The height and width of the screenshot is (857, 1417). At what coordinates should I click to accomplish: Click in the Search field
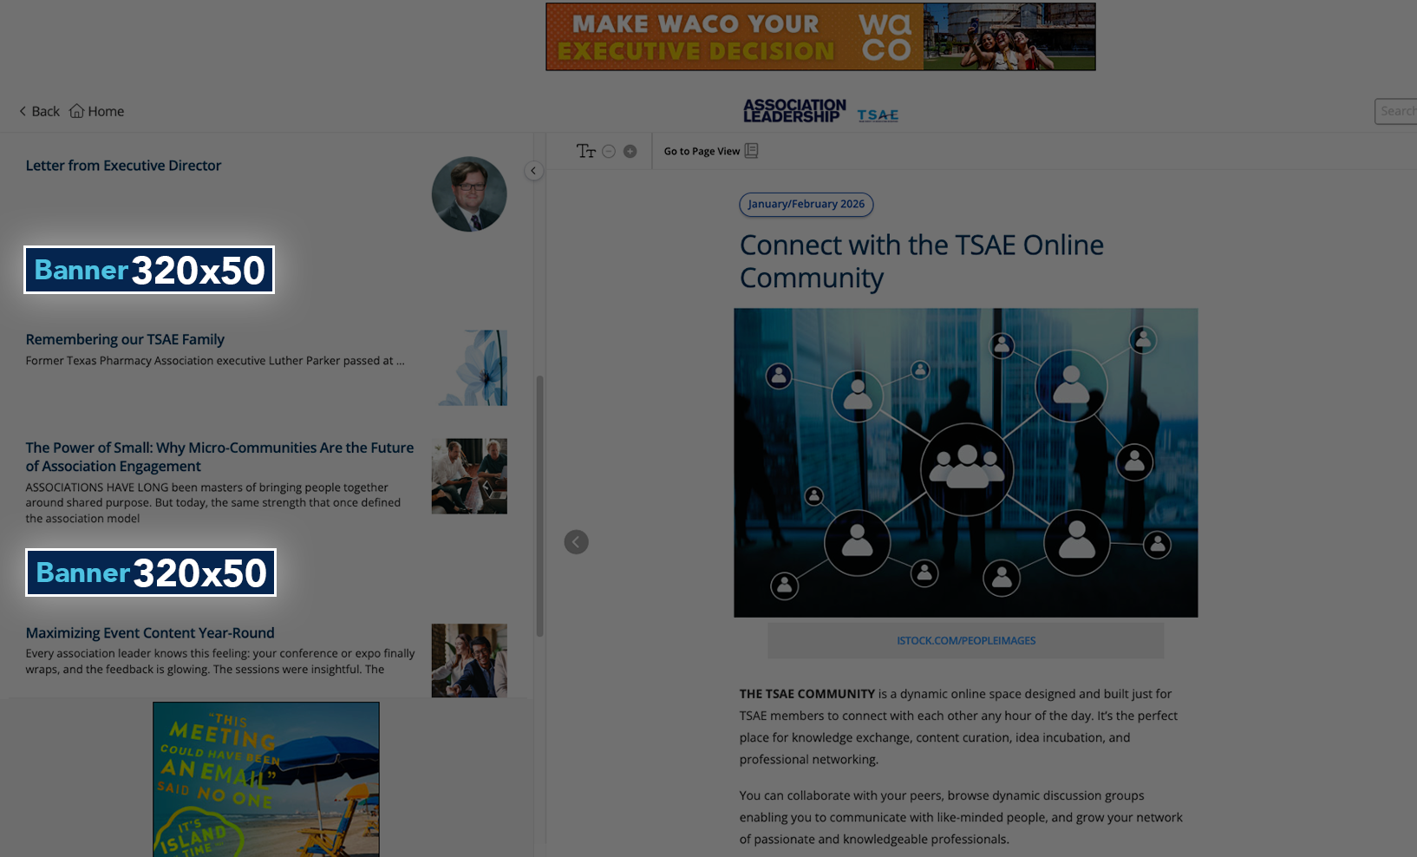coord(1396,111)
